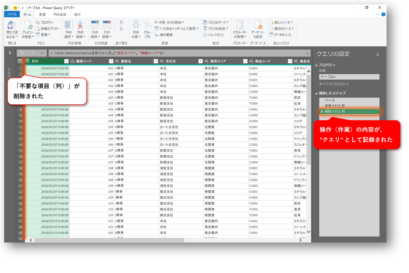The width and height of the screenshot is (409, 273).
Task: Switch to the ホーム tab
Action: [x=27, y=15]
